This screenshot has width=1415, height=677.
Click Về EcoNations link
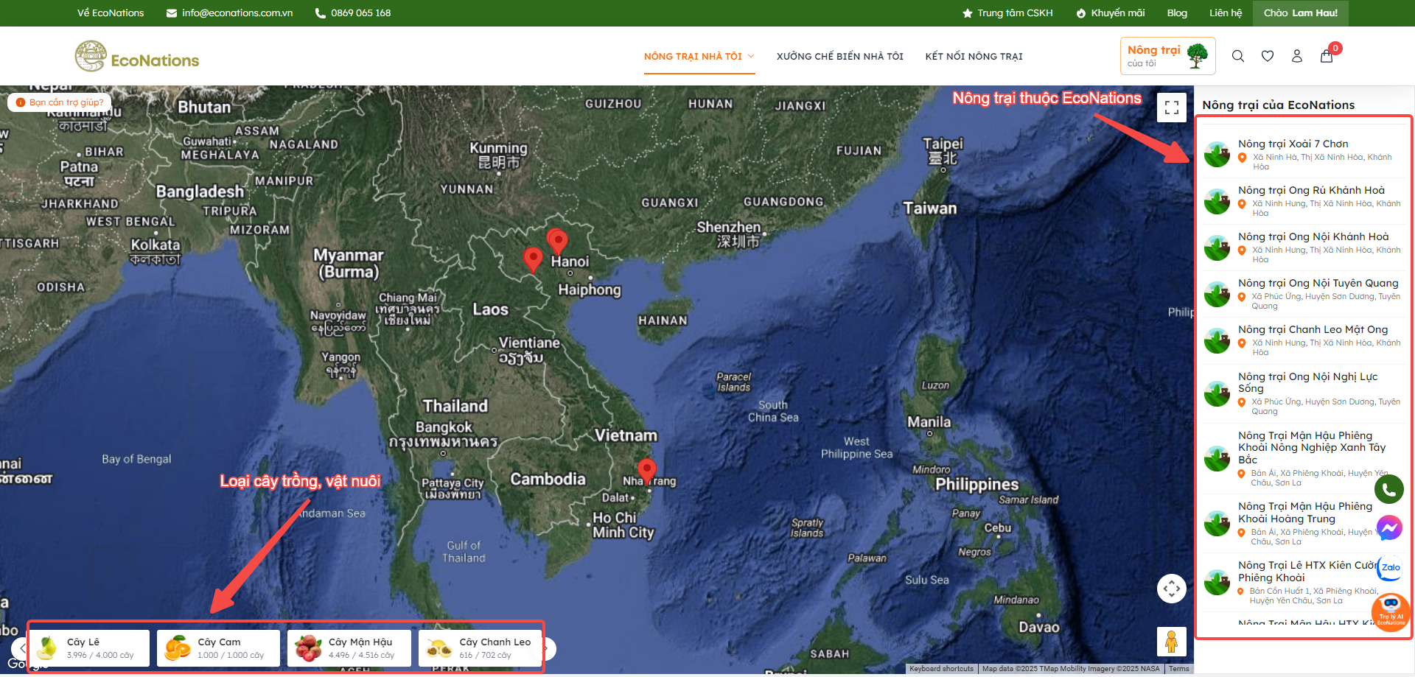(111, 13)
